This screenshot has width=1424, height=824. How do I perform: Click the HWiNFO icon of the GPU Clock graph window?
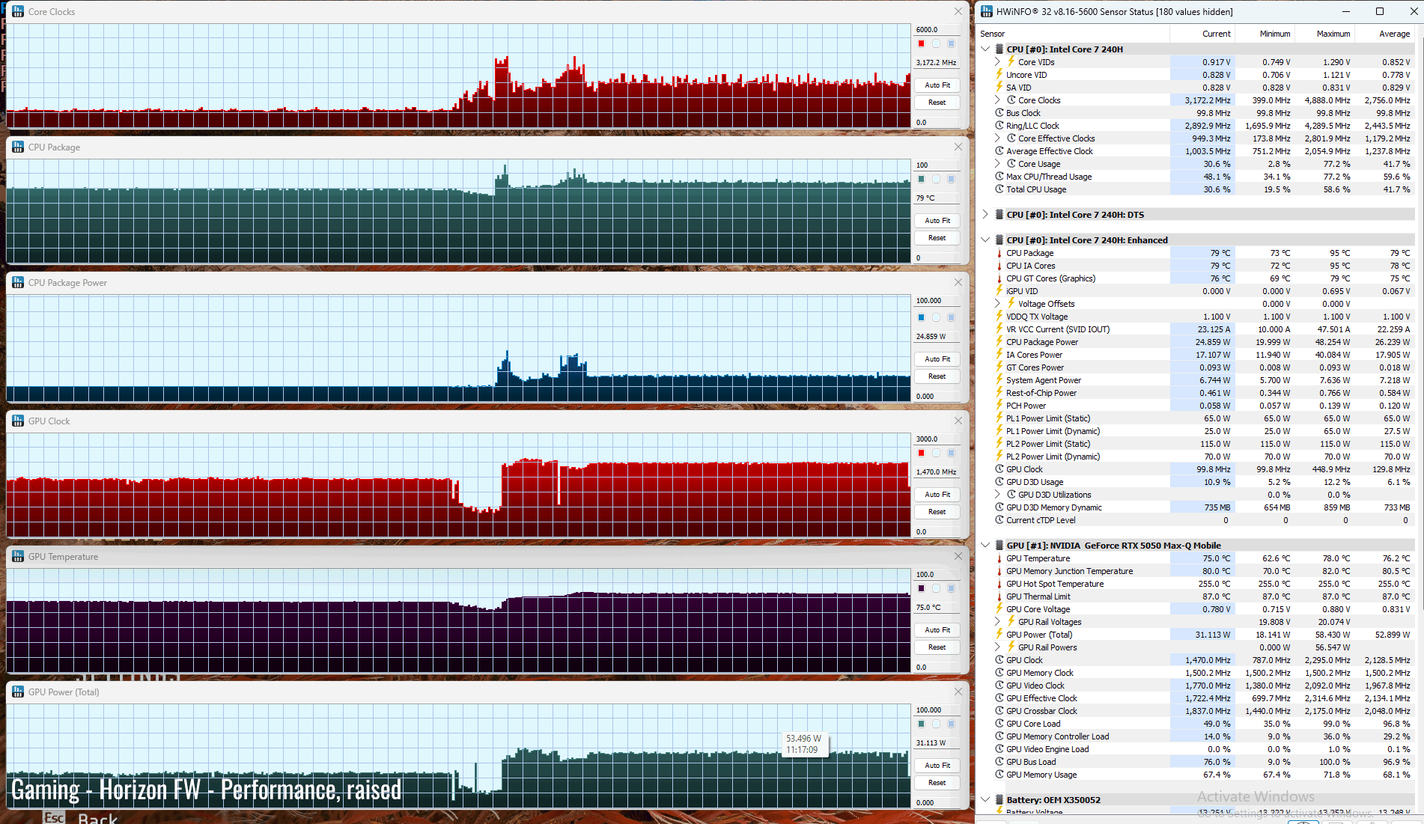pyautogui.click(x=18, y=421)
